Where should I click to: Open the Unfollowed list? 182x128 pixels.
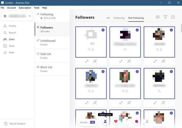tap(52, 42)
